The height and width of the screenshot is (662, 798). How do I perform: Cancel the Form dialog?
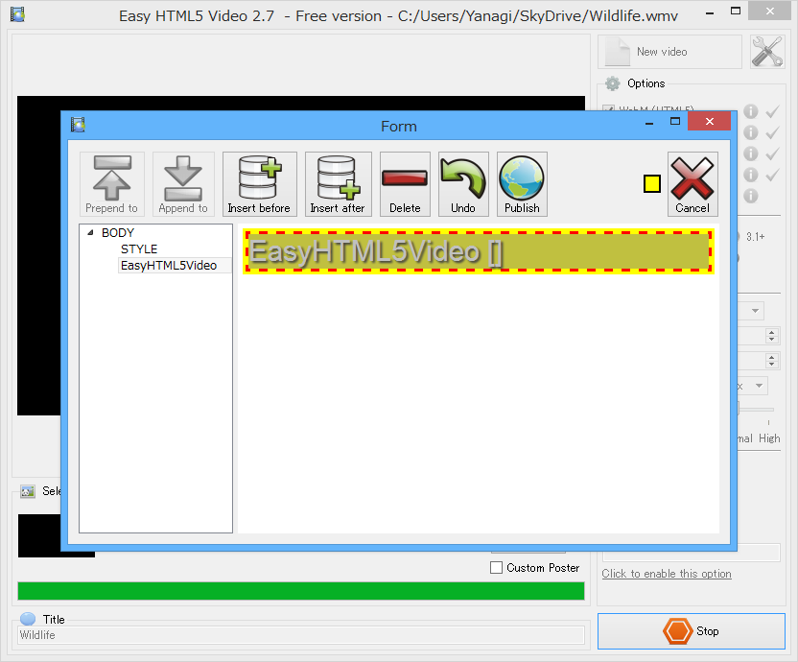692,184
